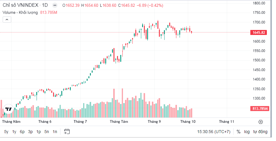Switch to the 3p range

pos(30,132)
